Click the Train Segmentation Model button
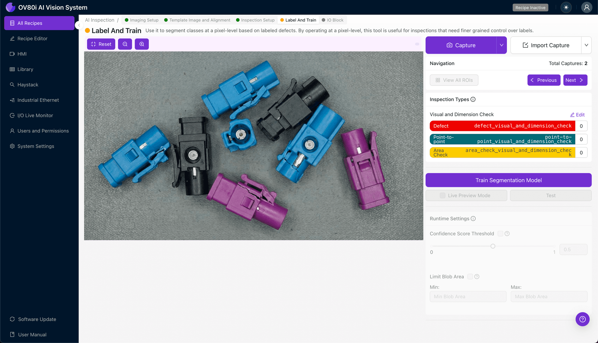Image resolution: width=598 pixels, height=343 pixels. click(x=508, y=180)
